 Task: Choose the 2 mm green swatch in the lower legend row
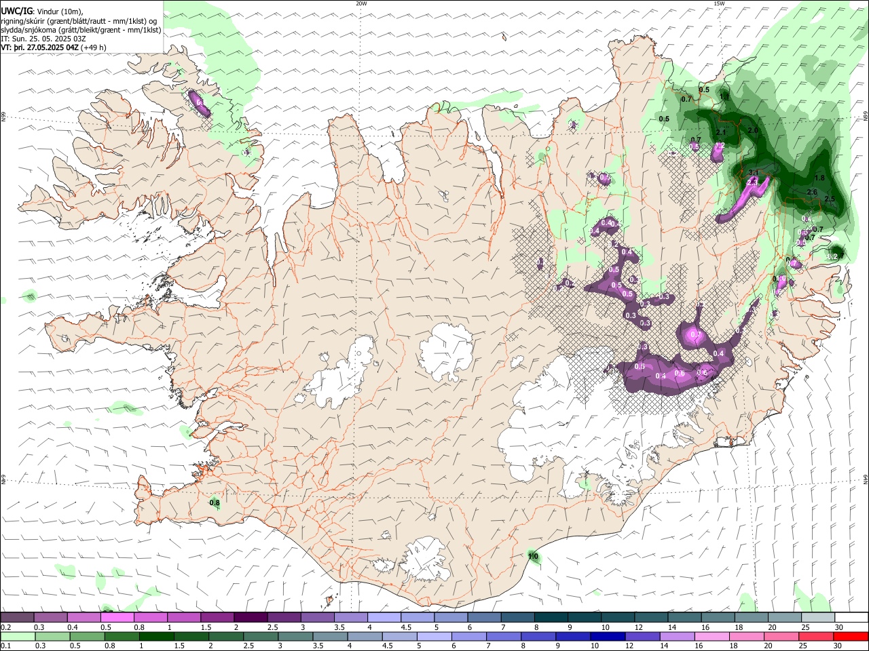227,637
